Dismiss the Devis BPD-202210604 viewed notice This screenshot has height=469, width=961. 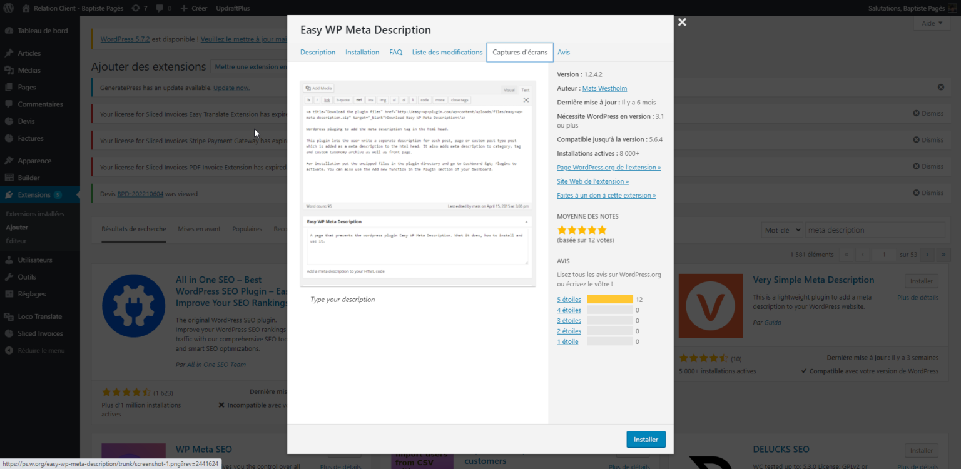(928, 193)
